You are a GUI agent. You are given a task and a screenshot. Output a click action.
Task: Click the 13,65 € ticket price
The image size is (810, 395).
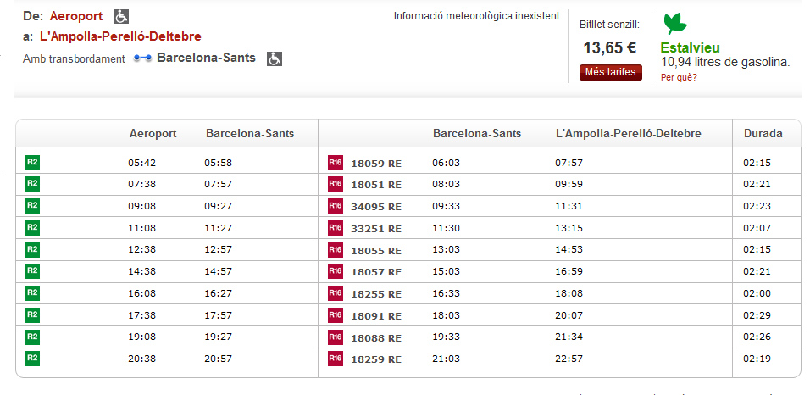tap(610, 48)
